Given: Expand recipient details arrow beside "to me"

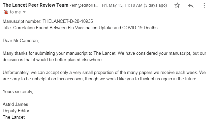Looking at the screenshot, I should pos(24,12).
